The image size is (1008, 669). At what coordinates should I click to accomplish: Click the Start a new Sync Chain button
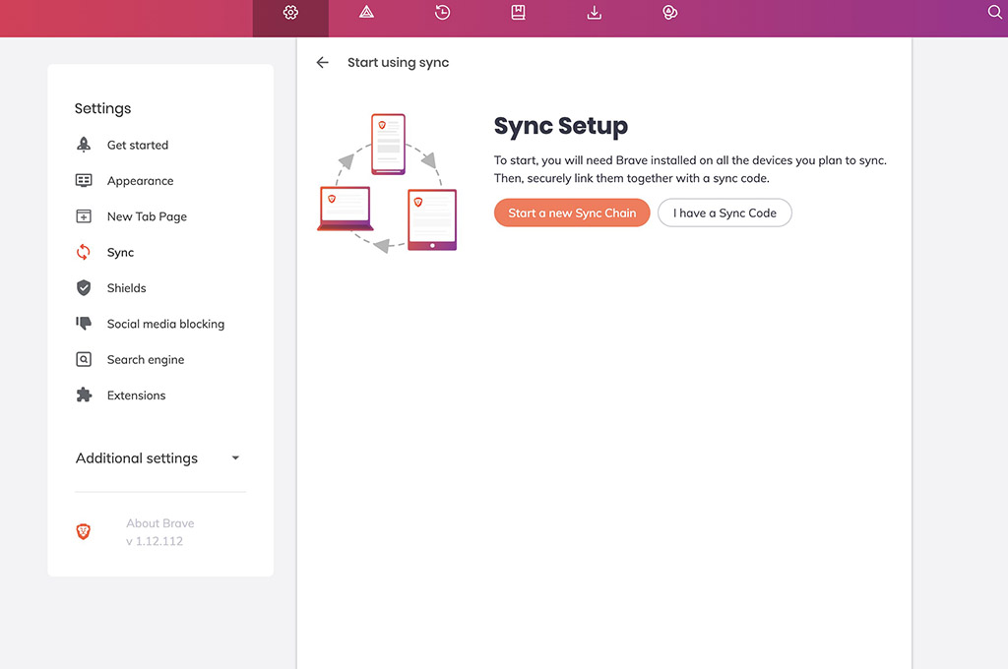click(x=572, y=213)
